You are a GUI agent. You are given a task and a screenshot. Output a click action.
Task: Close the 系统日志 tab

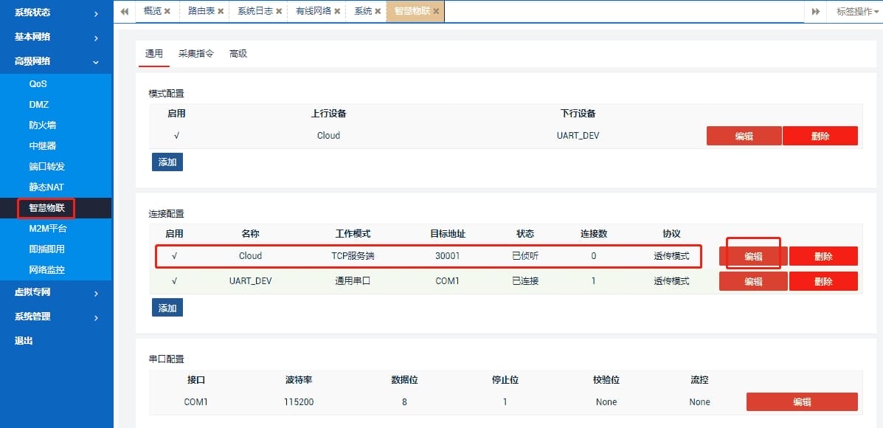pyautogui.click(x=277, y=11)
